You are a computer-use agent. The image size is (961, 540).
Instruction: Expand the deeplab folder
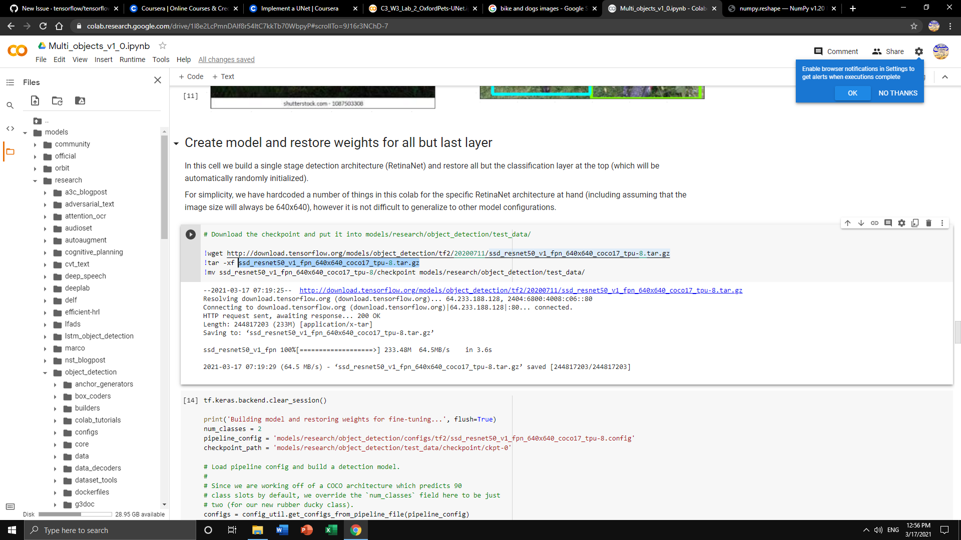[45, 288]
